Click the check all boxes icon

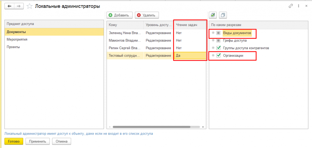click(x=213, y=15)
